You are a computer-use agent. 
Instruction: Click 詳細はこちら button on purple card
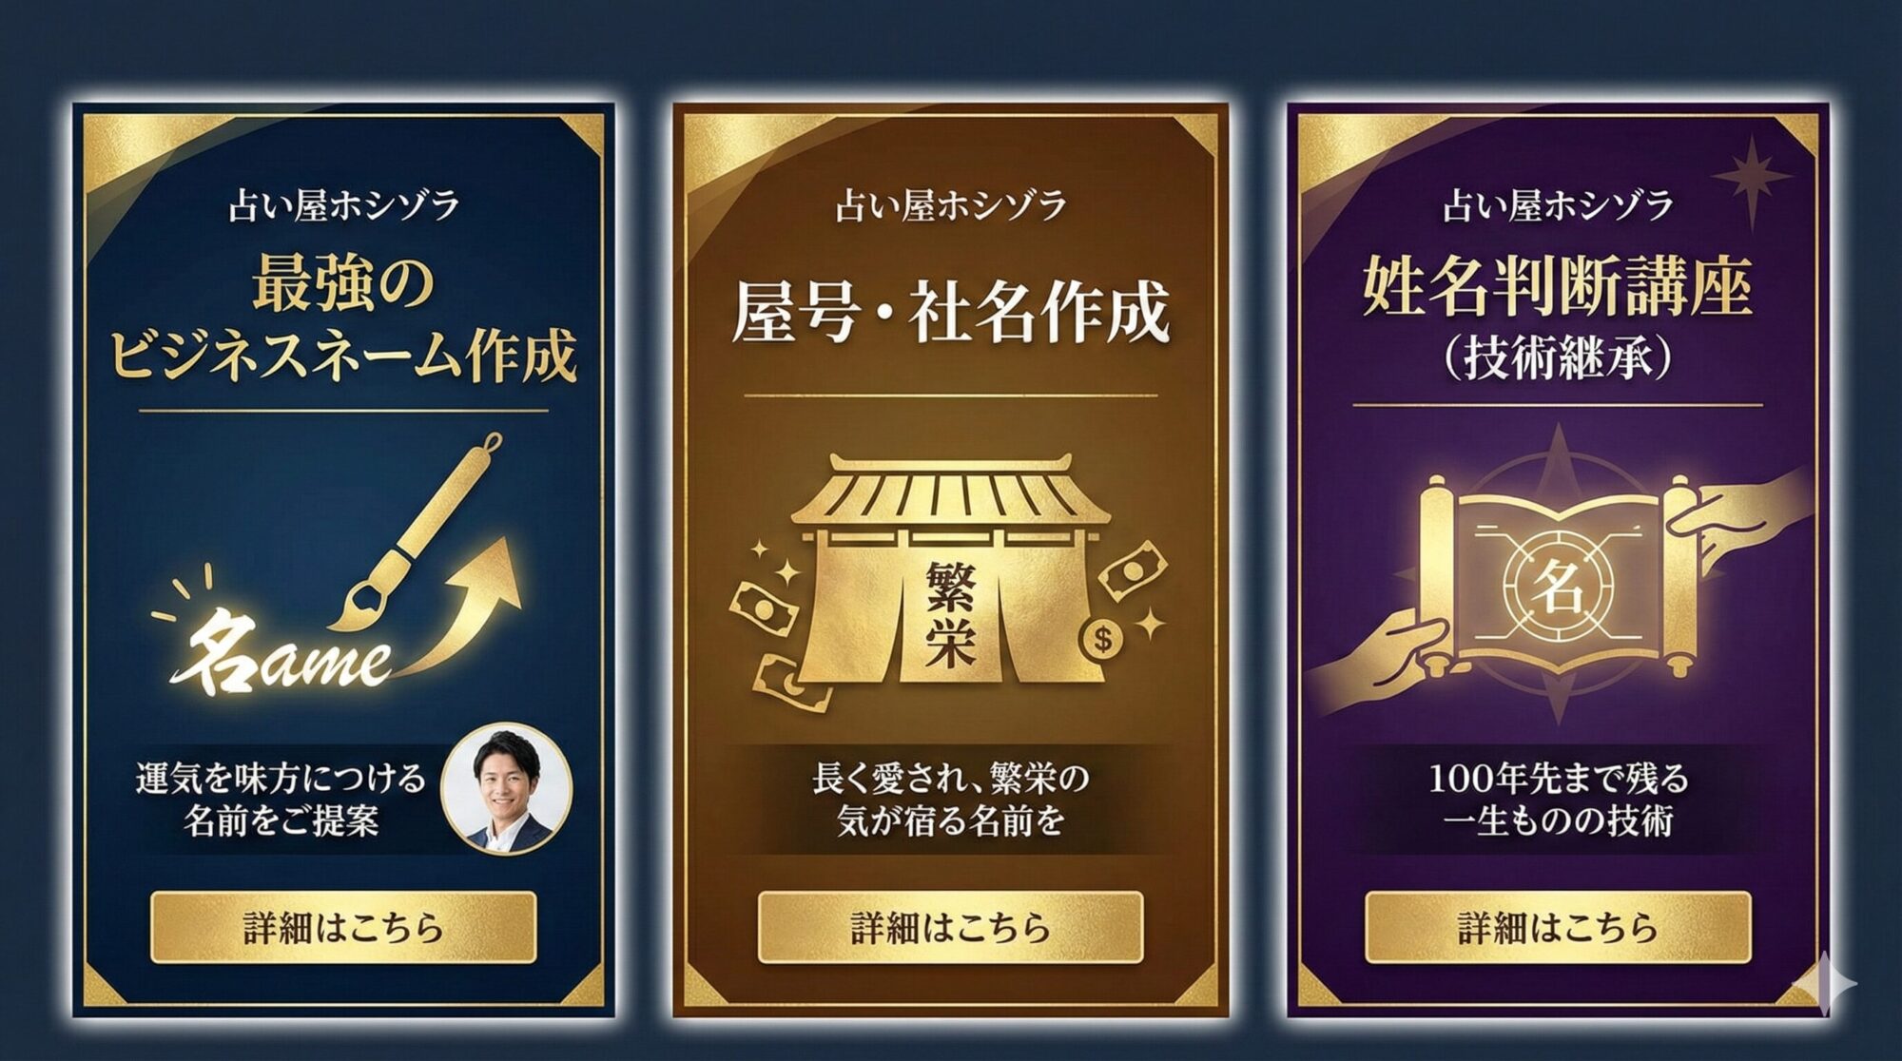pyautogui.click(x=1558, y=927)
